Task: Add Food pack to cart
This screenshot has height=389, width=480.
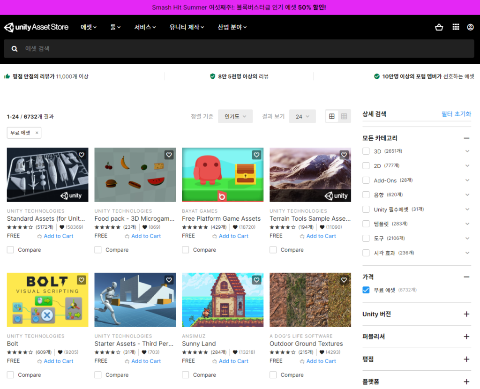Action: point(142,236)
